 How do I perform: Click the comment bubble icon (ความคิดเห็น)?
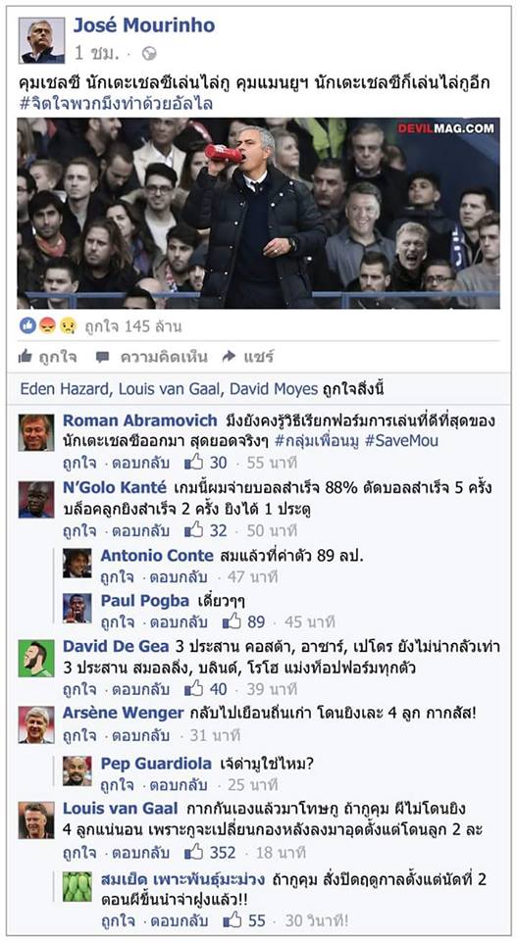click(x=103, y=357)
